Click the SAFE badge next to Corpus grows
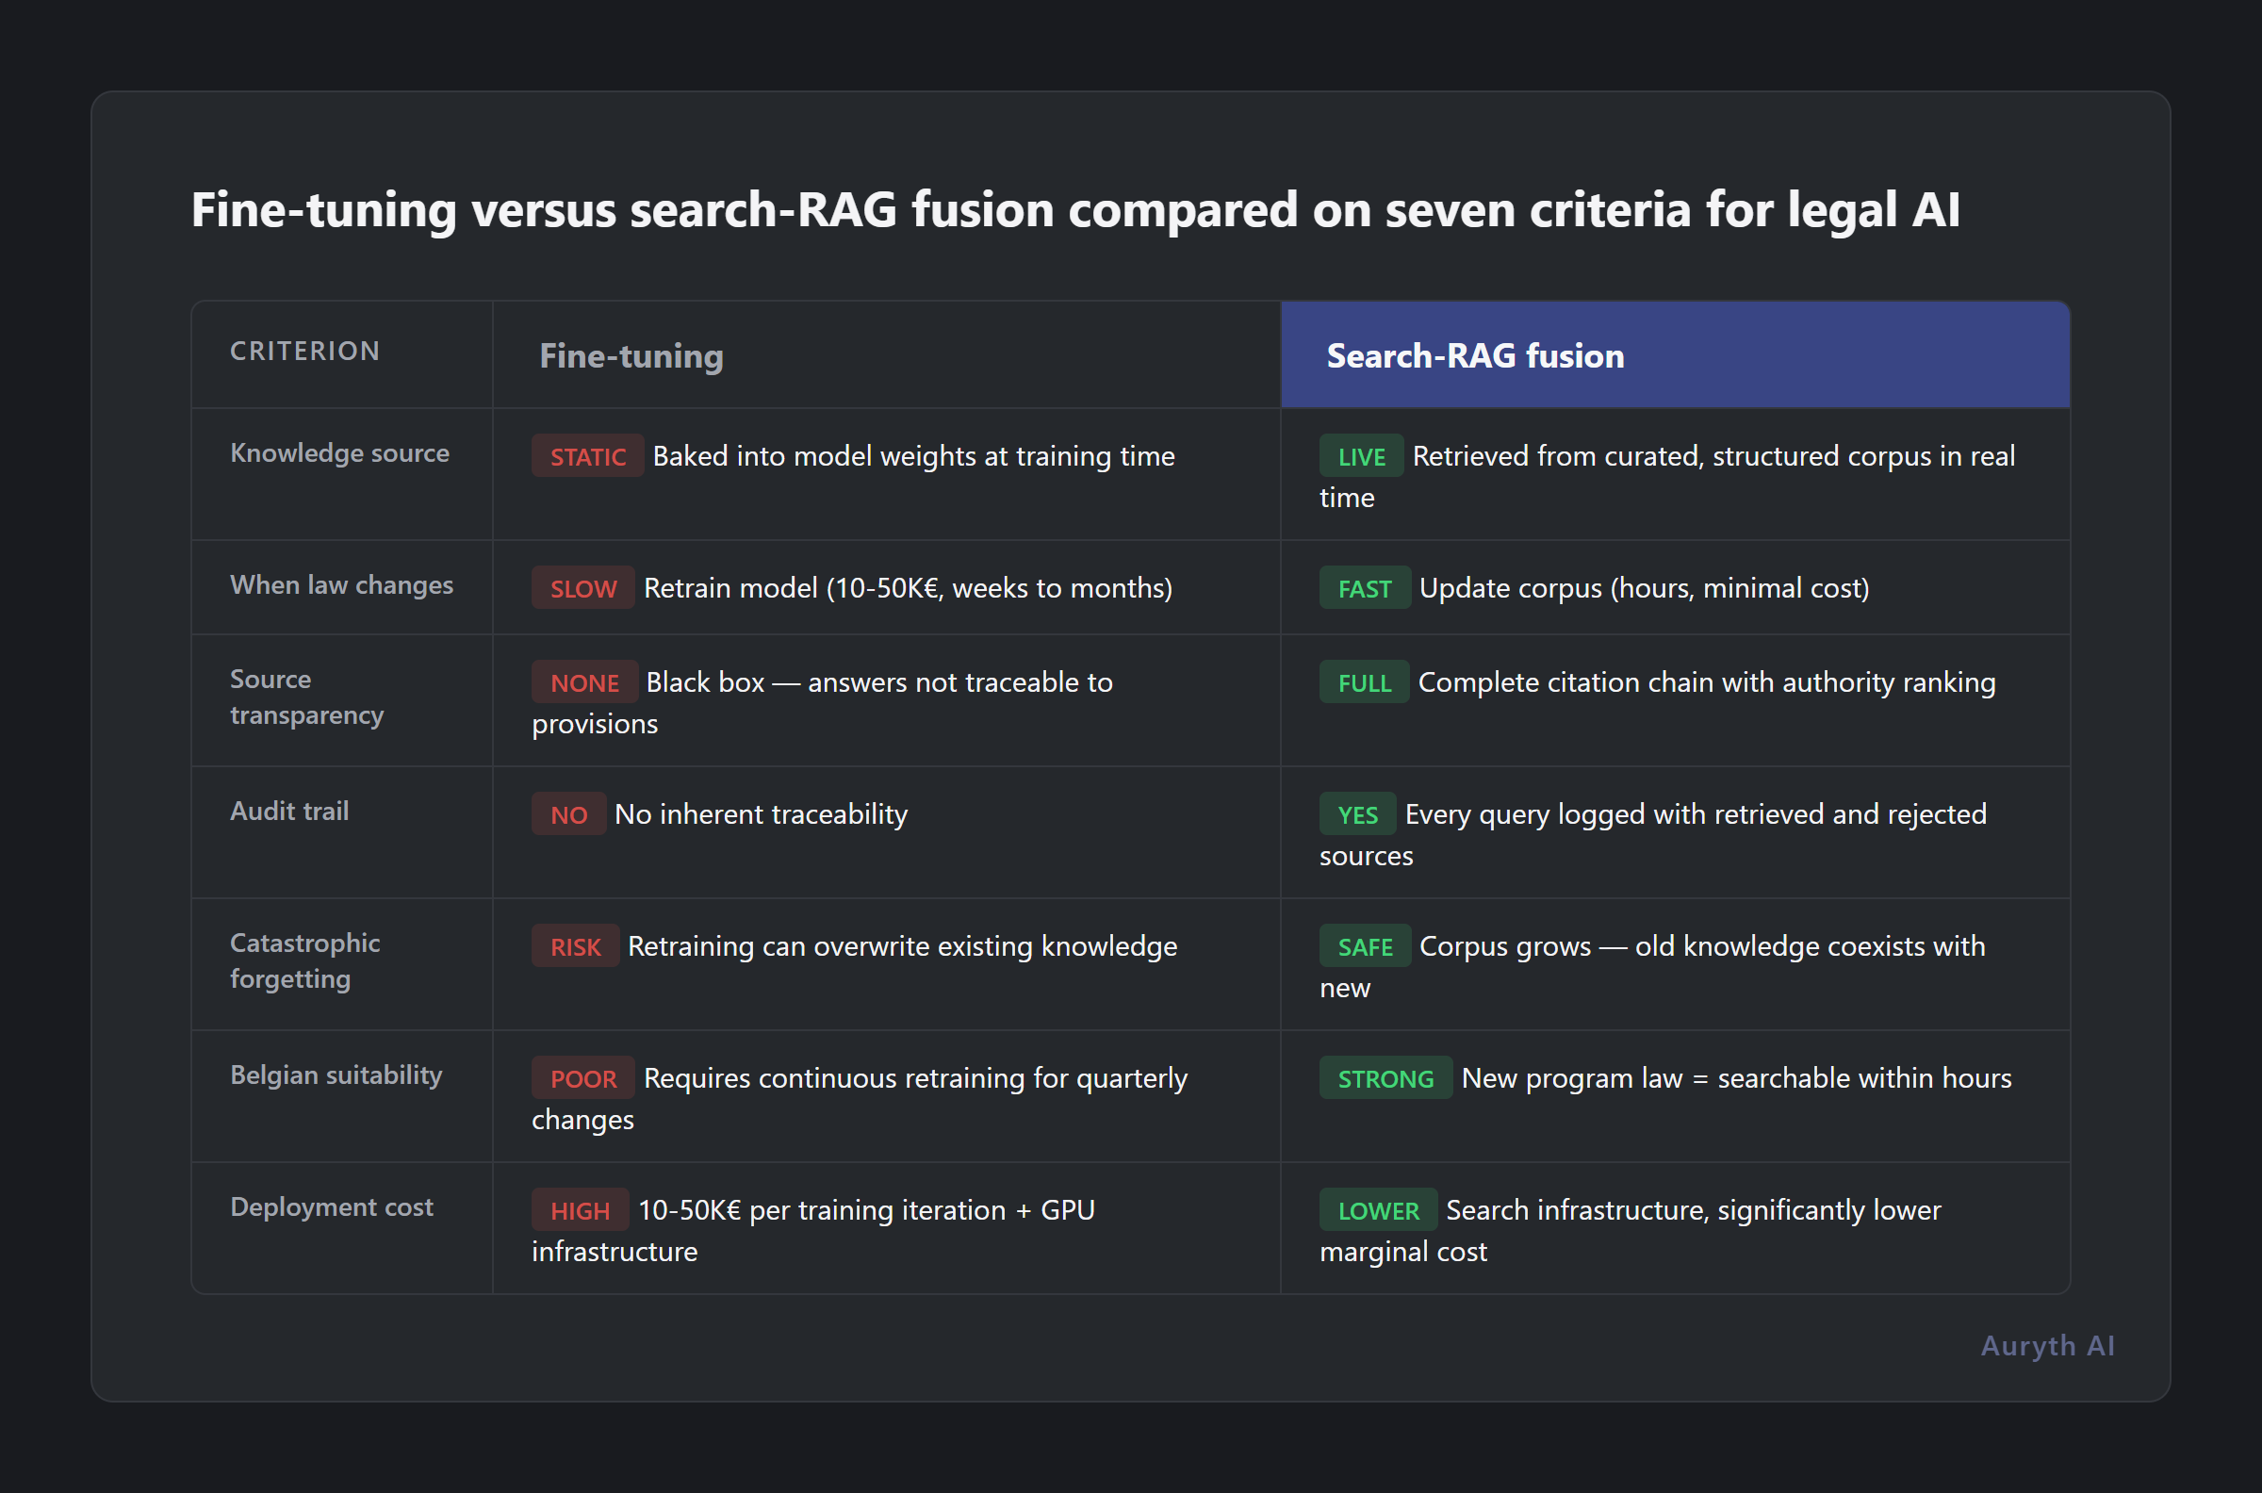The width and height of the screenshot is (2262, 1493). [x=1364, y=945]
